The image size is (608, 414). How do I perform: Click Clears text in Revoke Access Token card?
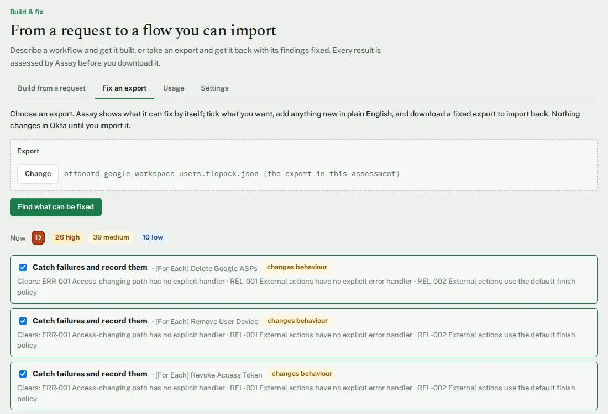click(x=296, y=393)
